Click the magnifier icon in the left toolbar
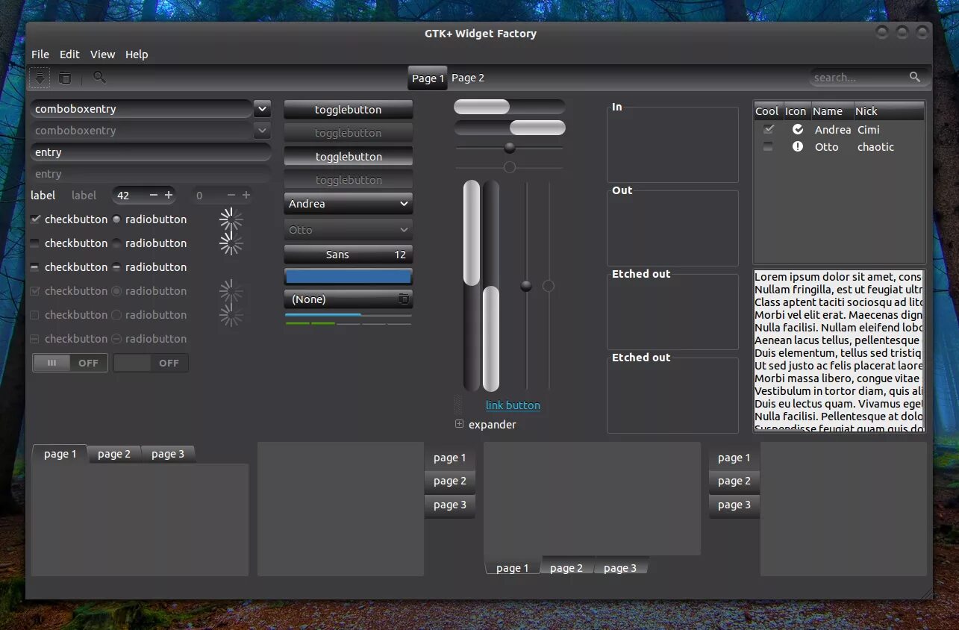The image size is (959, 630). (x=99, y=77)
